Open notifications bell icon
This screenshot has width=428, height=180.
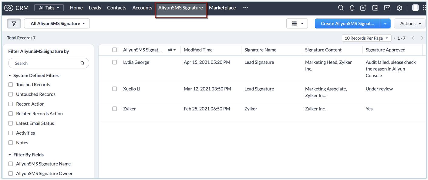pyautogui.click(x=352, y=8)
